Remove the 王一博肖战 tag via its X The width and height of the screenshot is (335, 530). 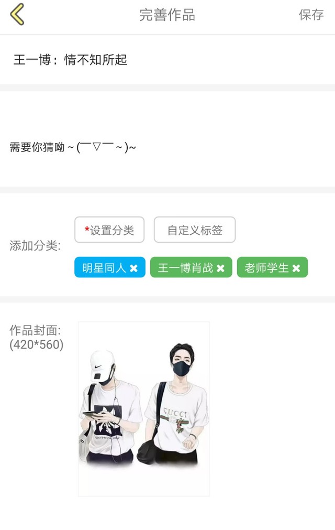(x=220, y=268)
